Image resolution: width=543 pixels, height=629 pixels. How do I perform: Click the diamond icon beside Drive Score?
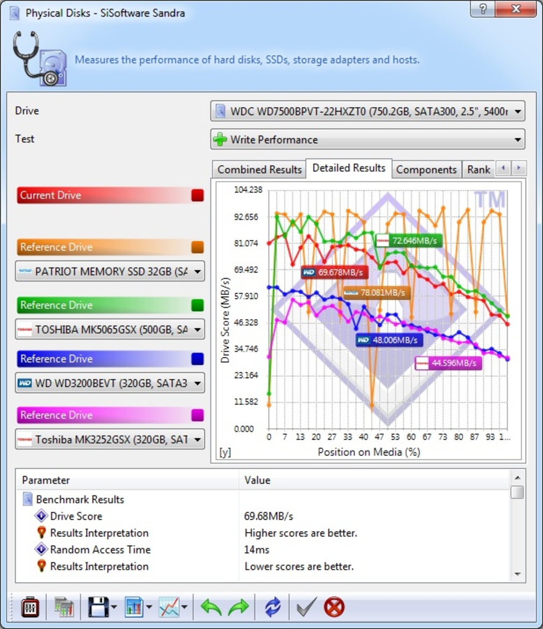(41, 515)
